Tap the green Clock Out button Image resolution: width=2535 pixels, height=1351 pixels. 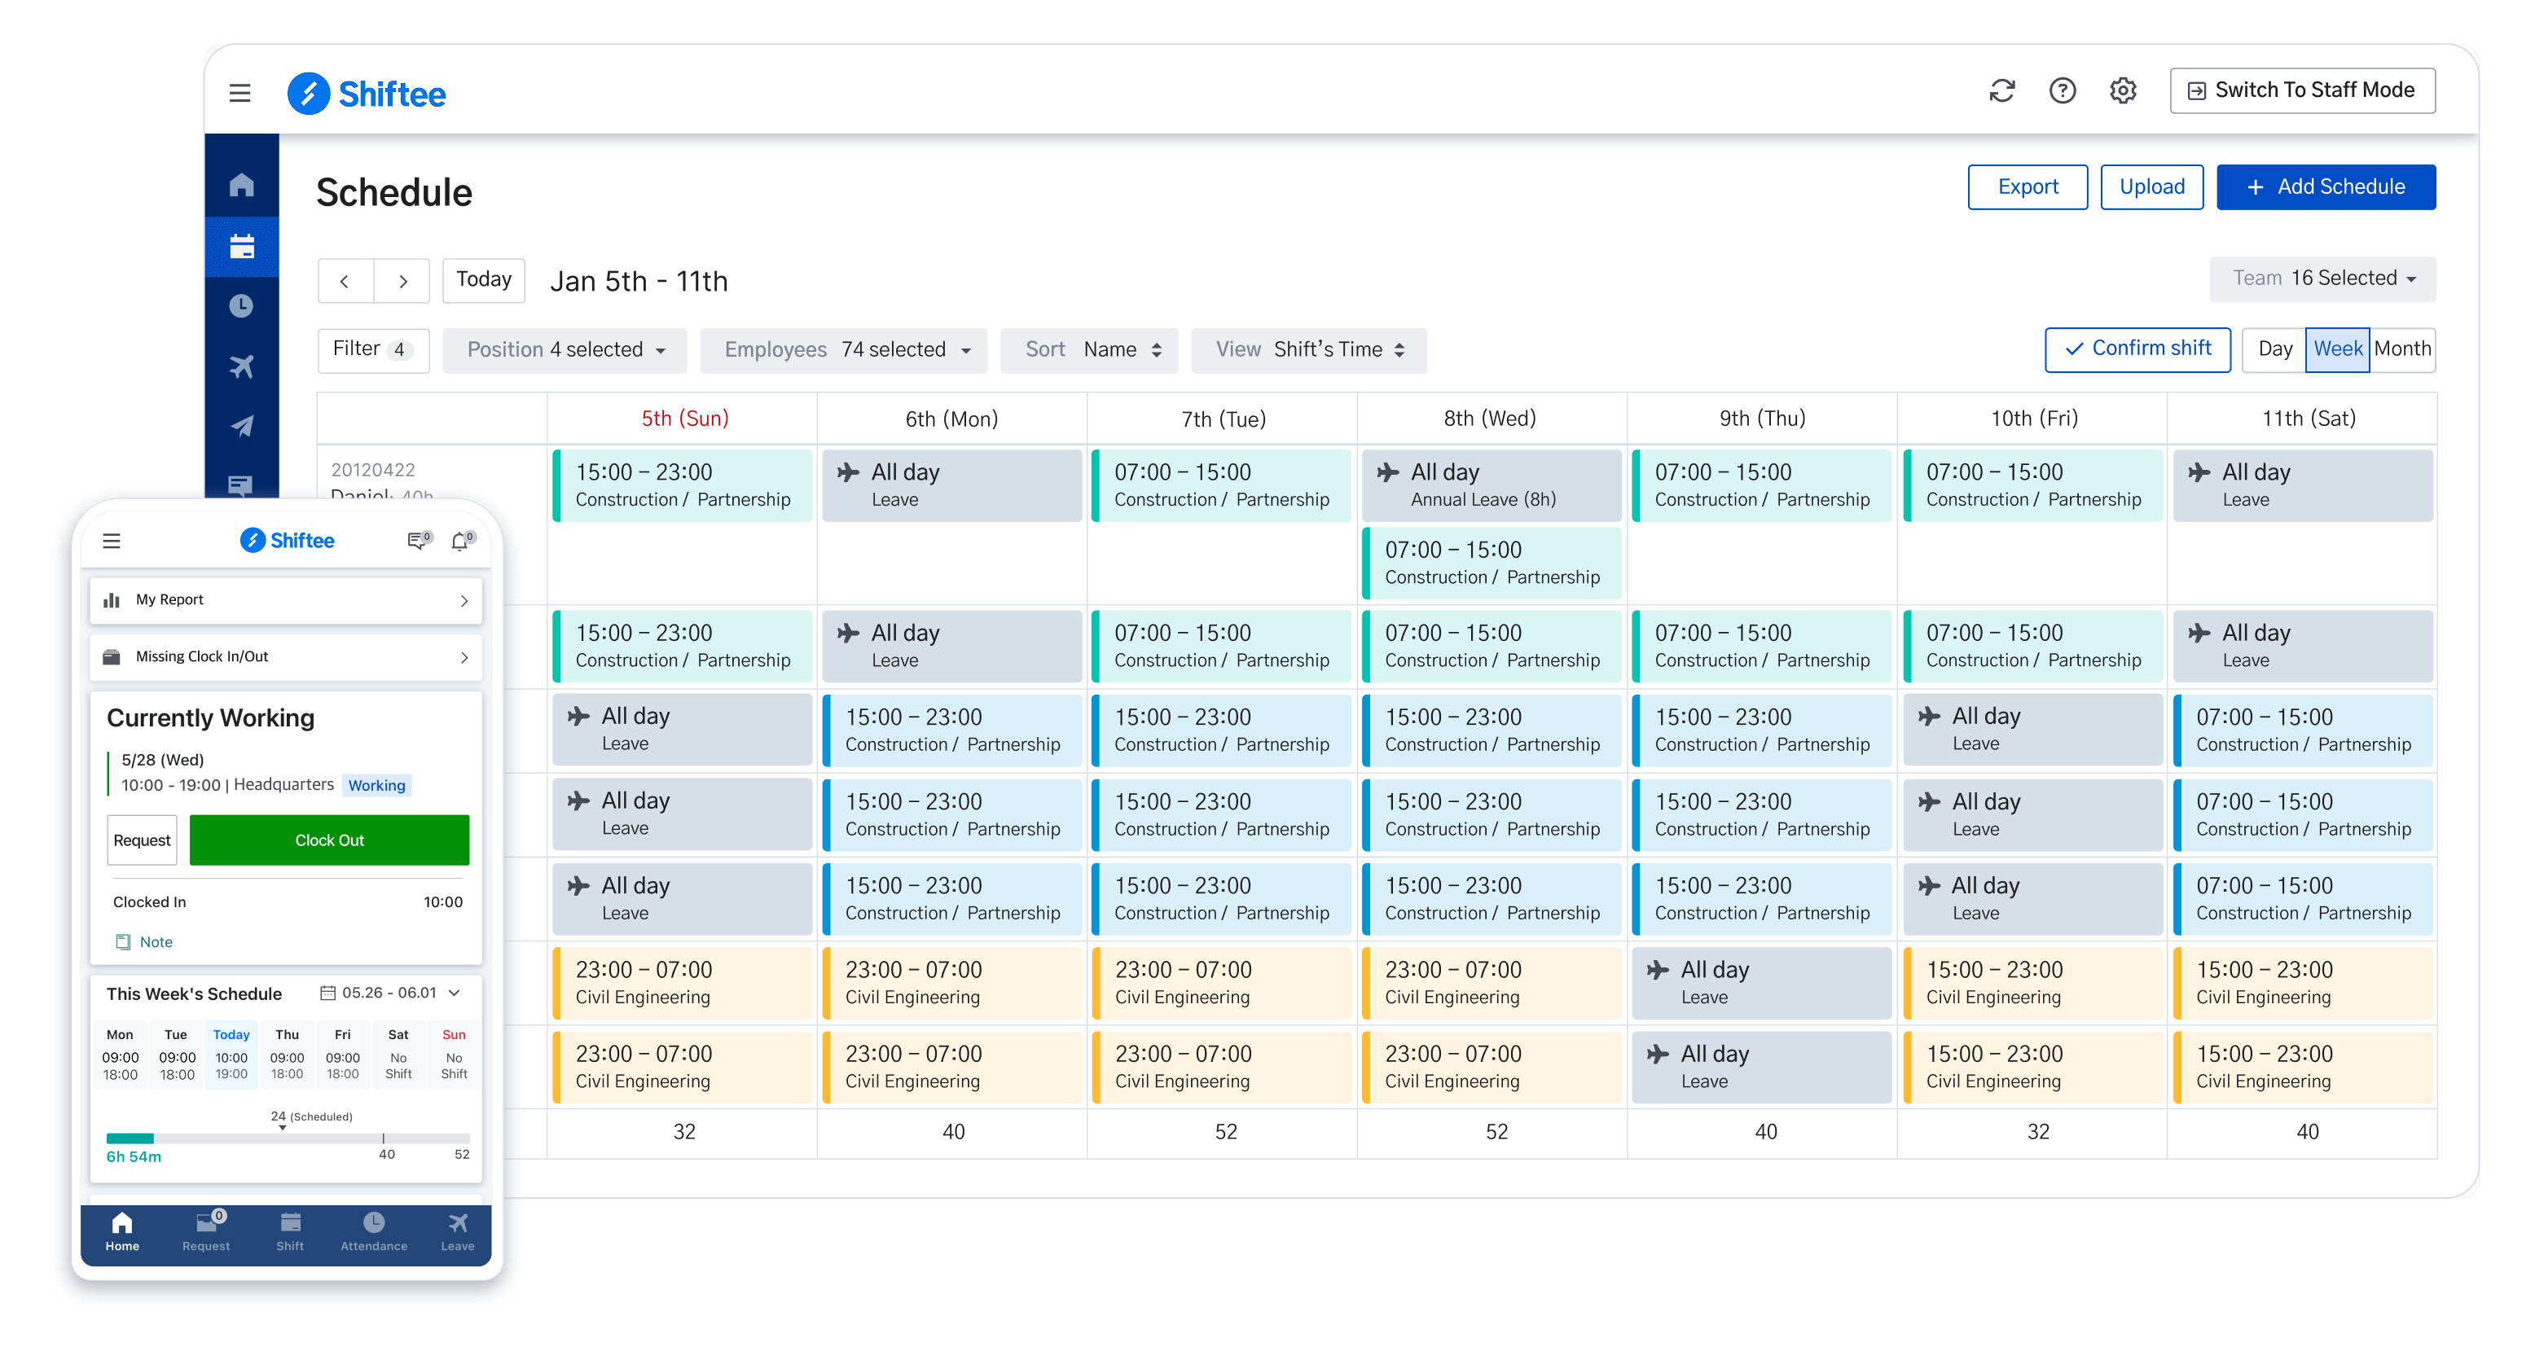point(328,840)
